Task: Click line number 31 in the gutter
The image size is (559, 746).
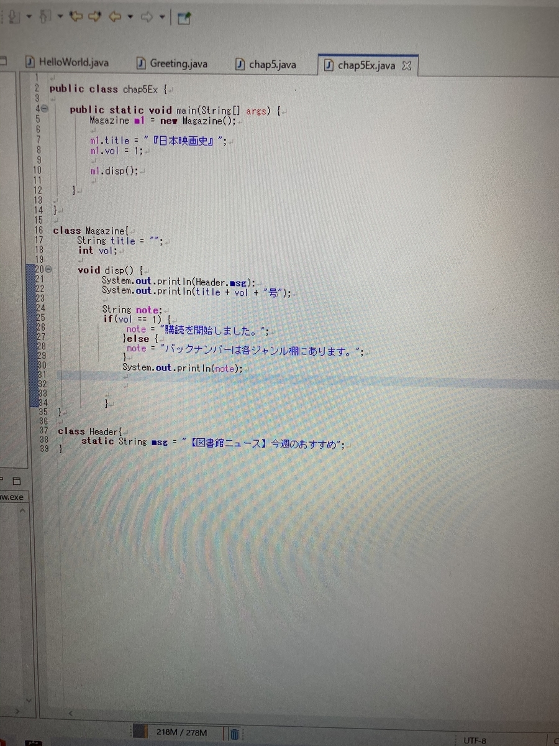Action: (42, 375)
